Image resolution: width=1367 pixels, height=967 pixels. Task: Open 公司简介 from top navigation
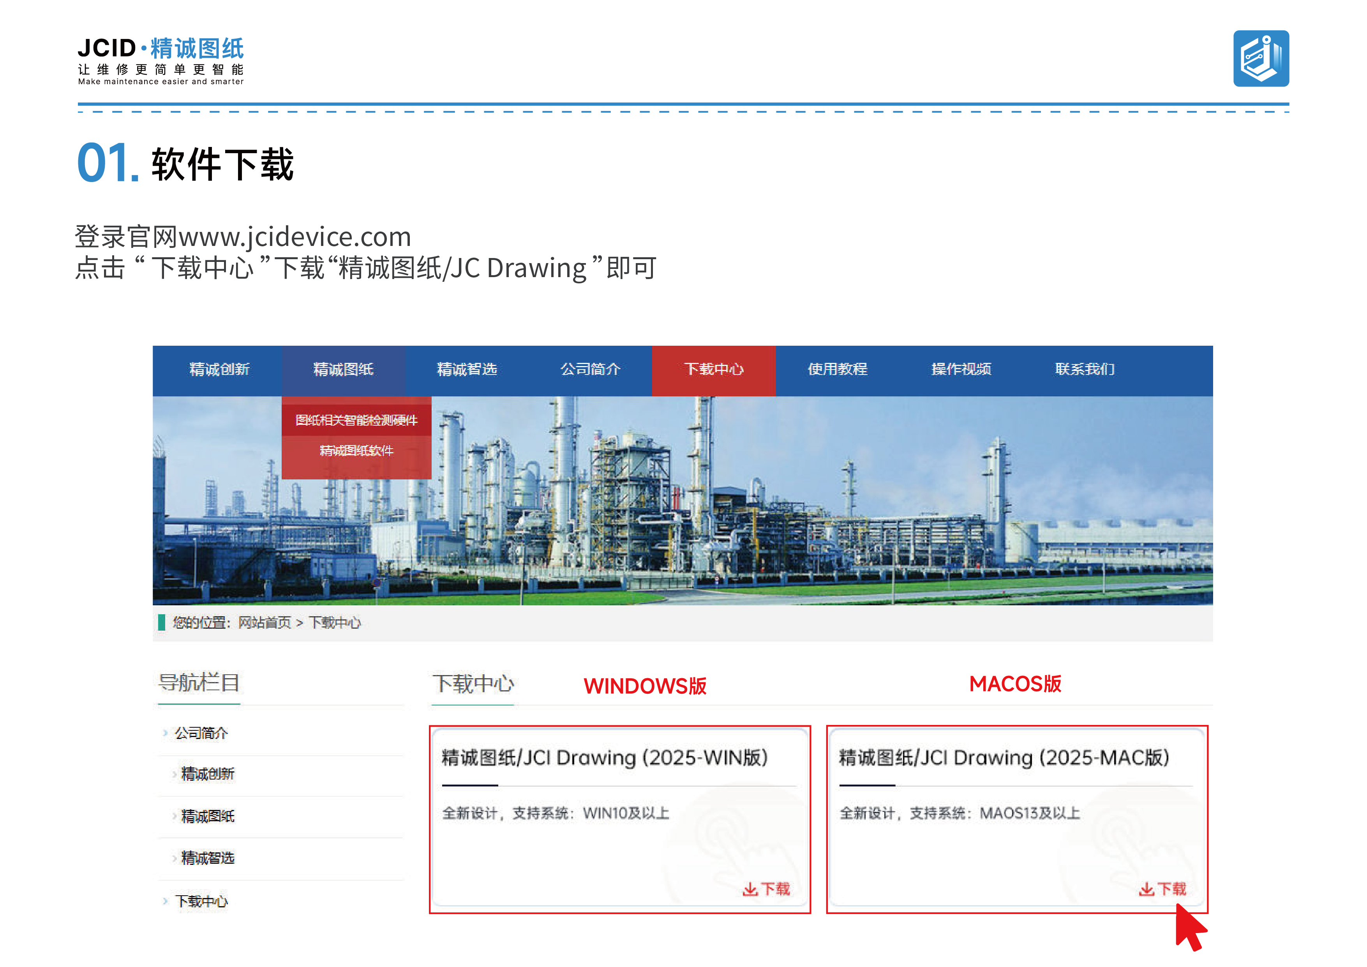(590, 370)
